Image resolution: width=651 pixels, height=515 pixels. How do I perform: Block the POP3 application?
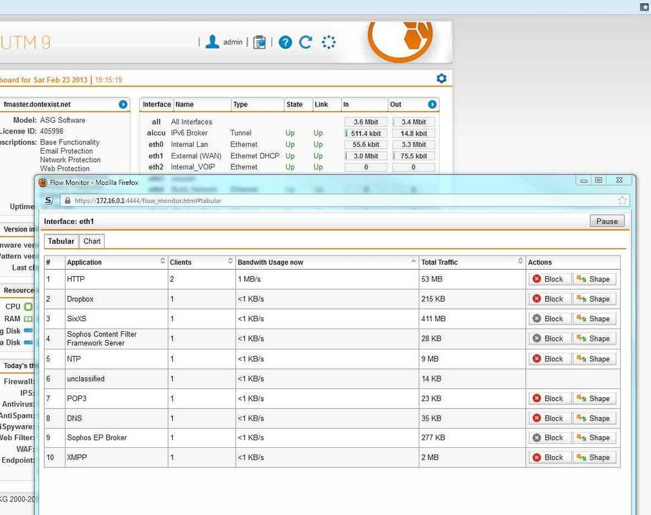coord(549,398)
